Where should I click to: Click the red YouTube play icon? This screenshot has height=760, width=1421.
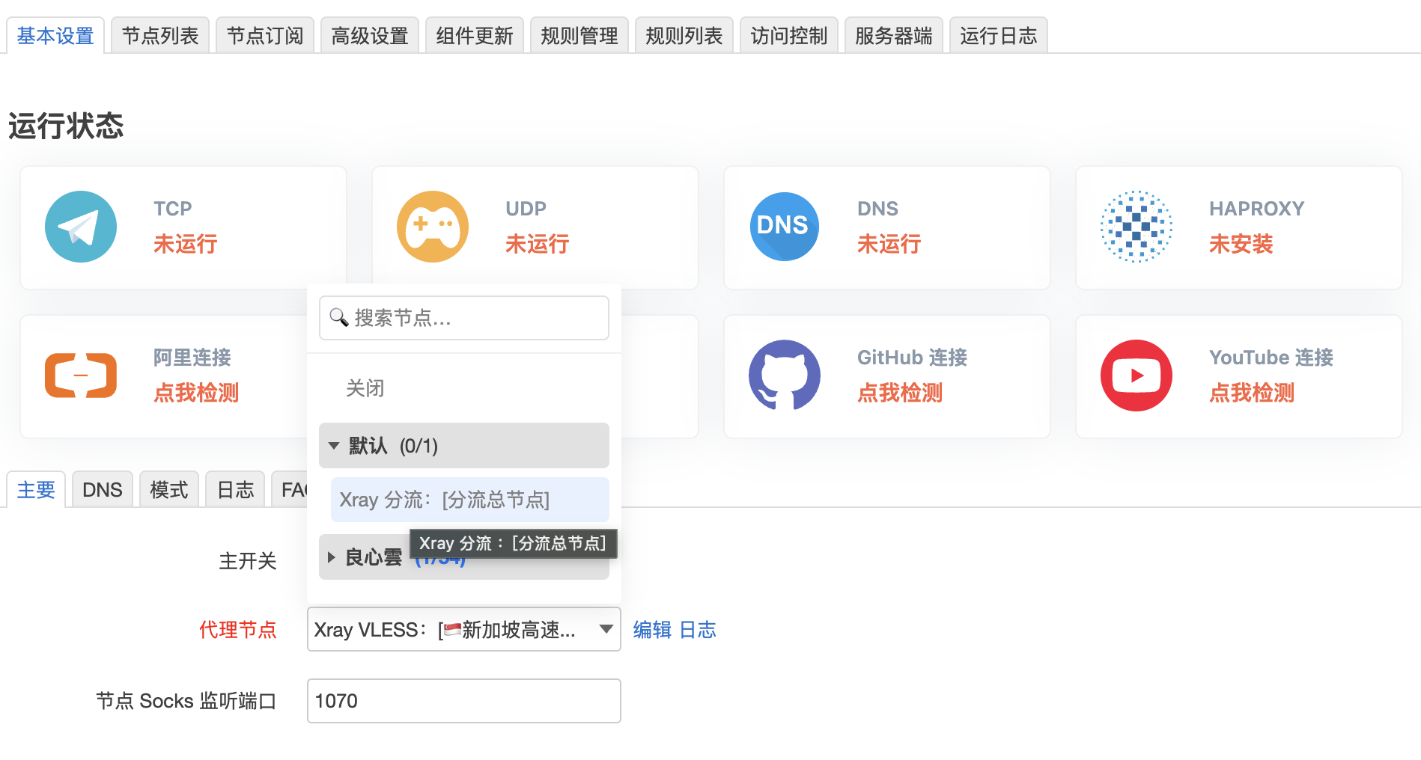[x=1137, y=376]
